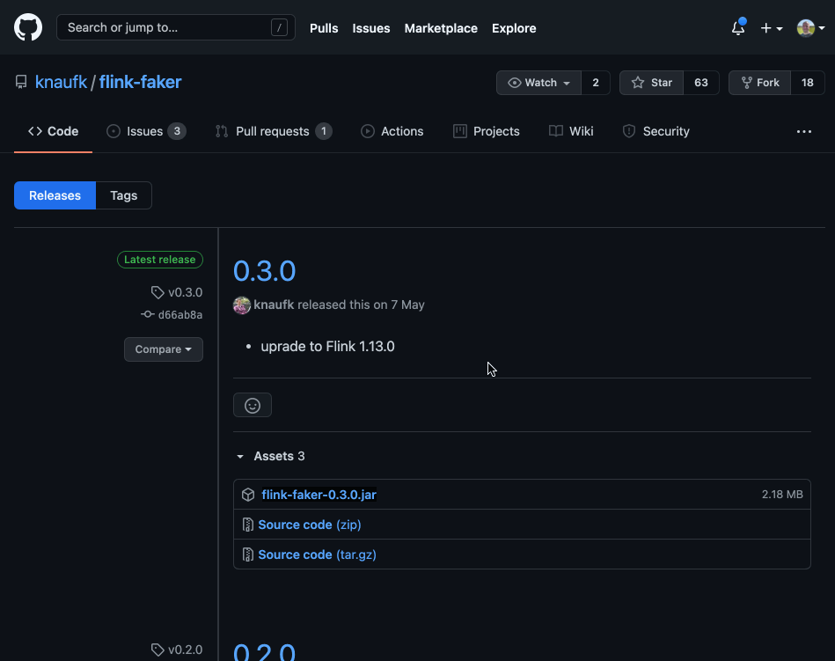
Task: Click the pull requests count badge 1
Action: [x=323, y=131]
